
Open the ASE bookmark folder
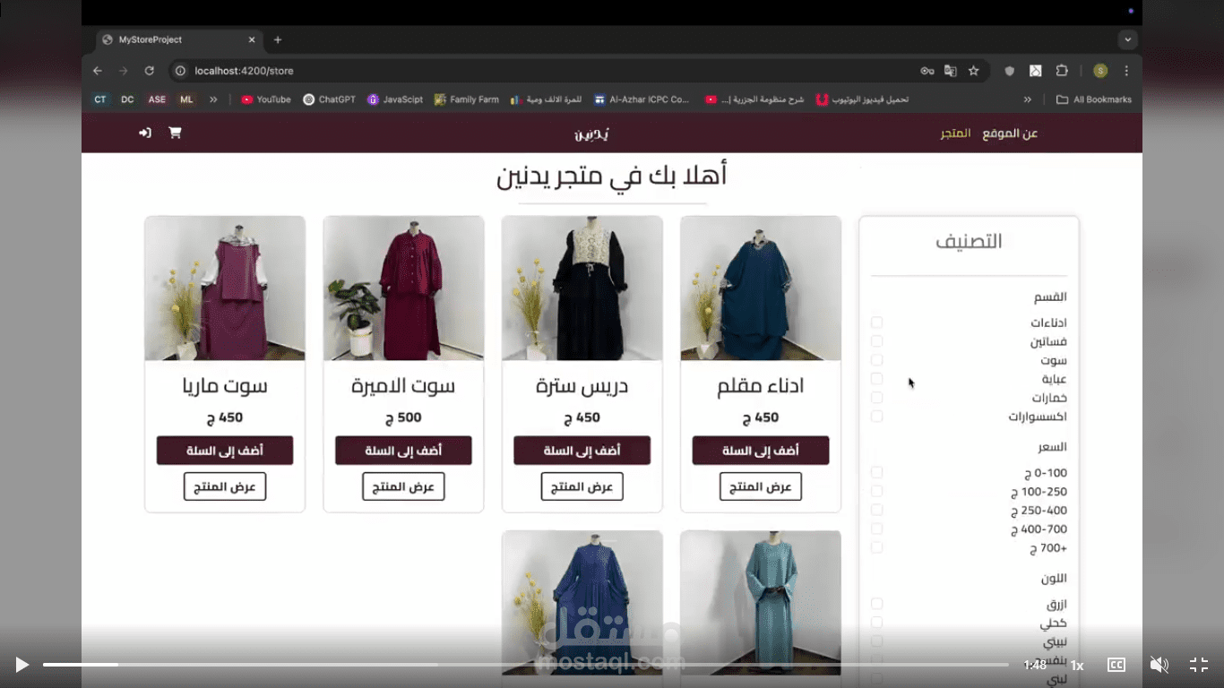tap(157, 99)
